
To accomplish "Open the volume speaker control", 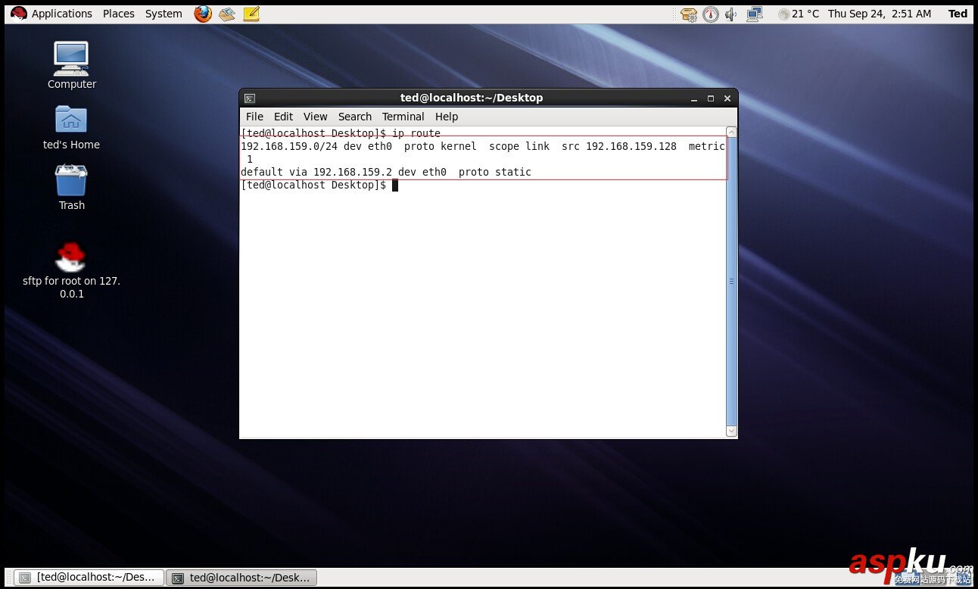I will click(731, 14).
